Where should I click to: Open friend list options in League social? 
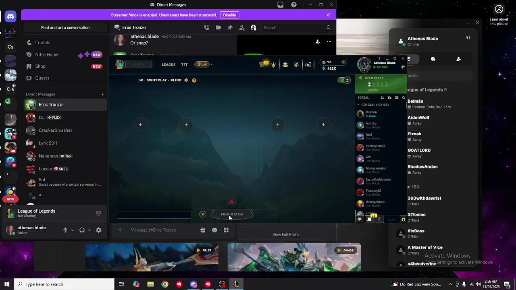[x=397, y=97]
